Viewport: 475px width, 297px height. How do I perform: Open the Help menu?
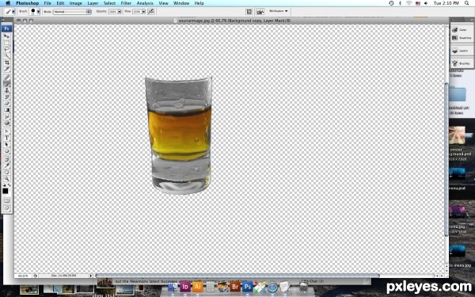(199, 3)
